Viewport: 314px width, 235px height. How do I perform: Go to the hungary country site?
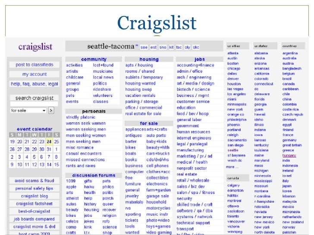[289, 155]
